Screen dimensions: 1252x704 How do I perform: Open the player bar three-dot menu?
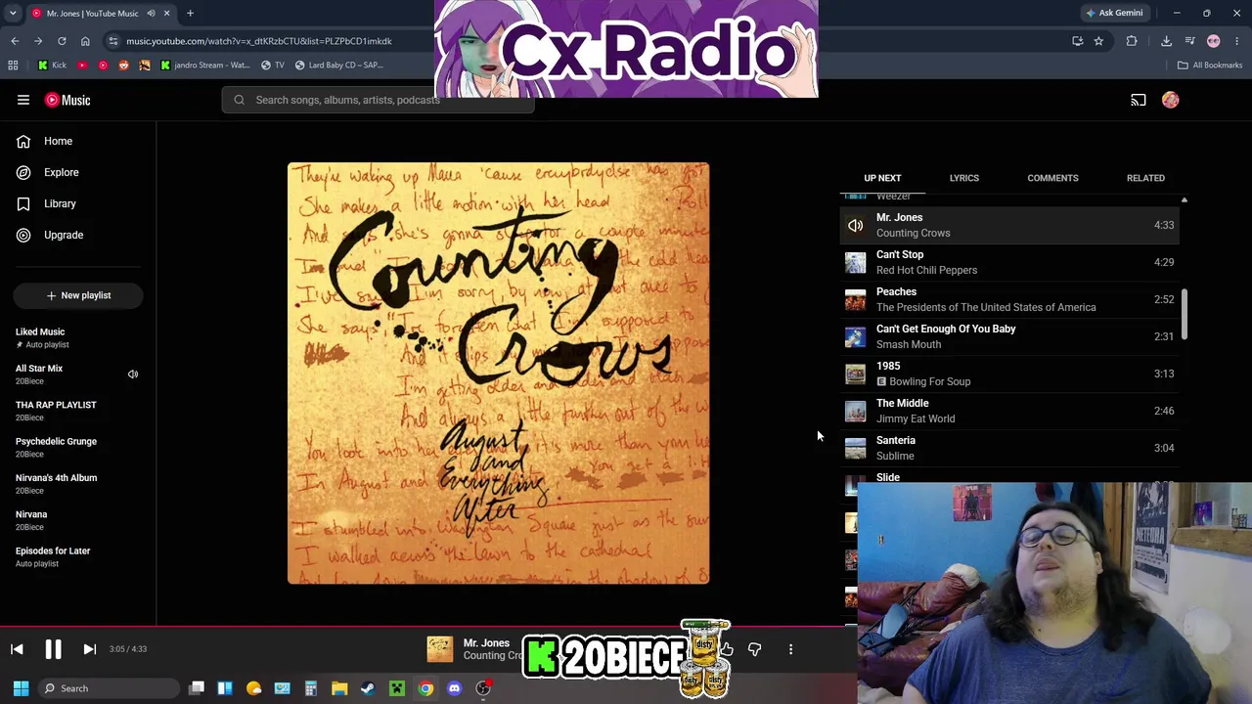790,649
